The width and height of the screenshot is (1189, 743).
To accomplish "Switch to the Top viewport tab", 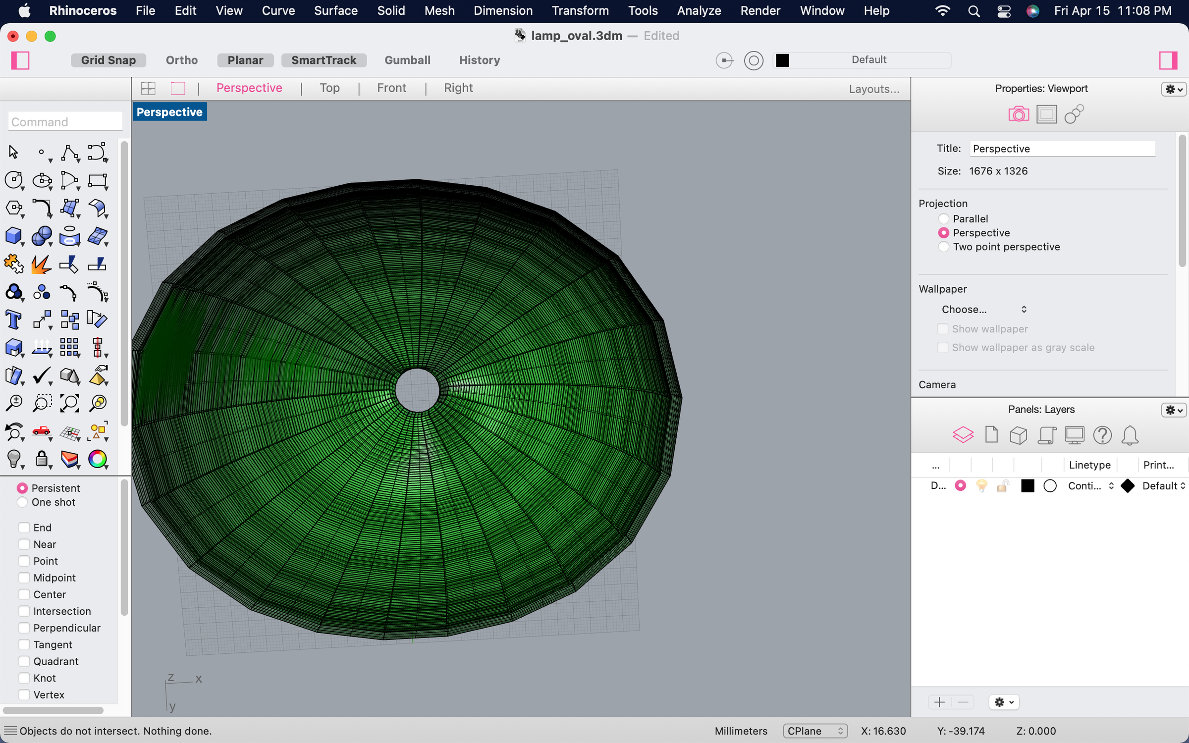I will pyautogui.click(x=329, y=88).
